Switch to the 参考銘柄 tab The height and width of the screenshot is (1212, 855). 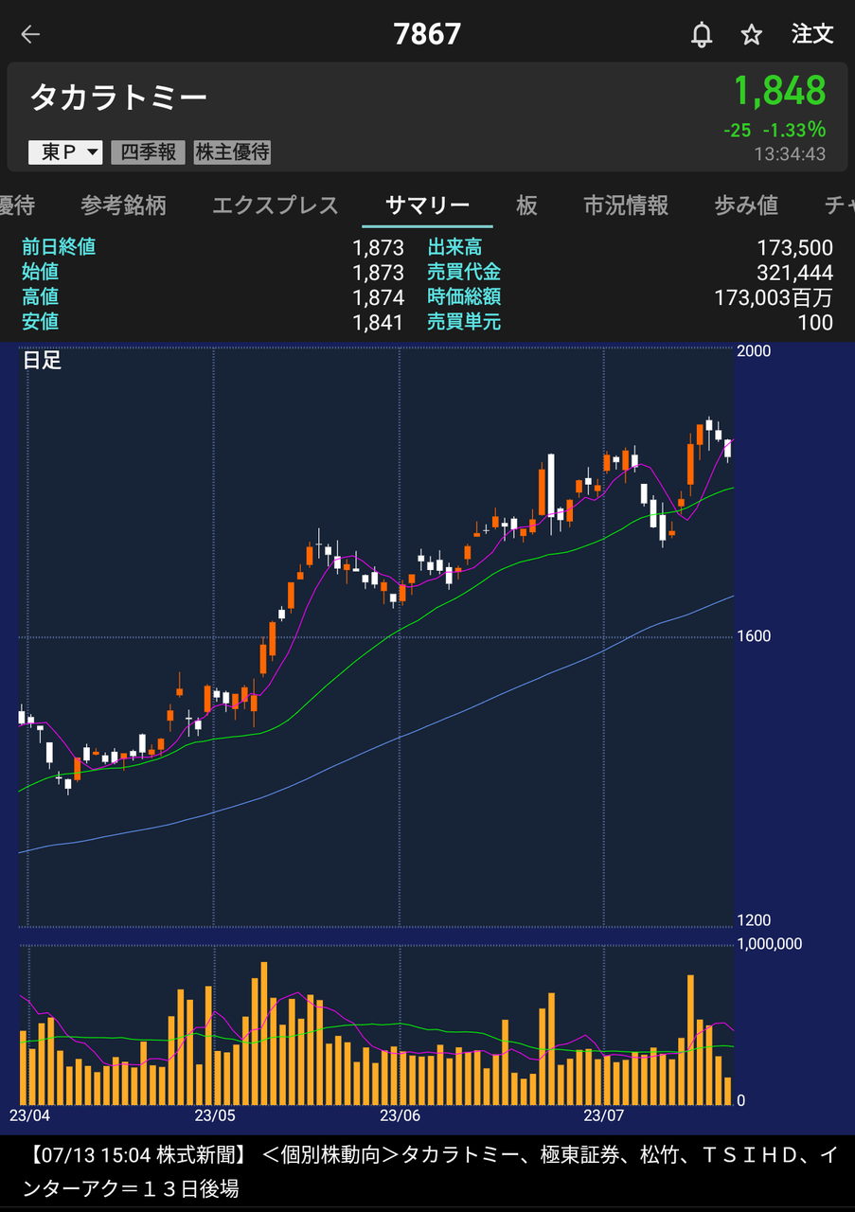coord(123,205)
